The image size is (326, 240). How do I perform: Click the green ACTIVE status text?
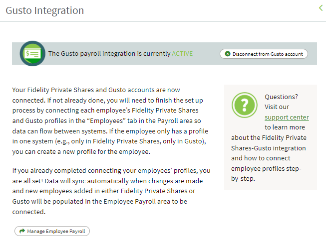pyautogui.click(x=182, y=53)
